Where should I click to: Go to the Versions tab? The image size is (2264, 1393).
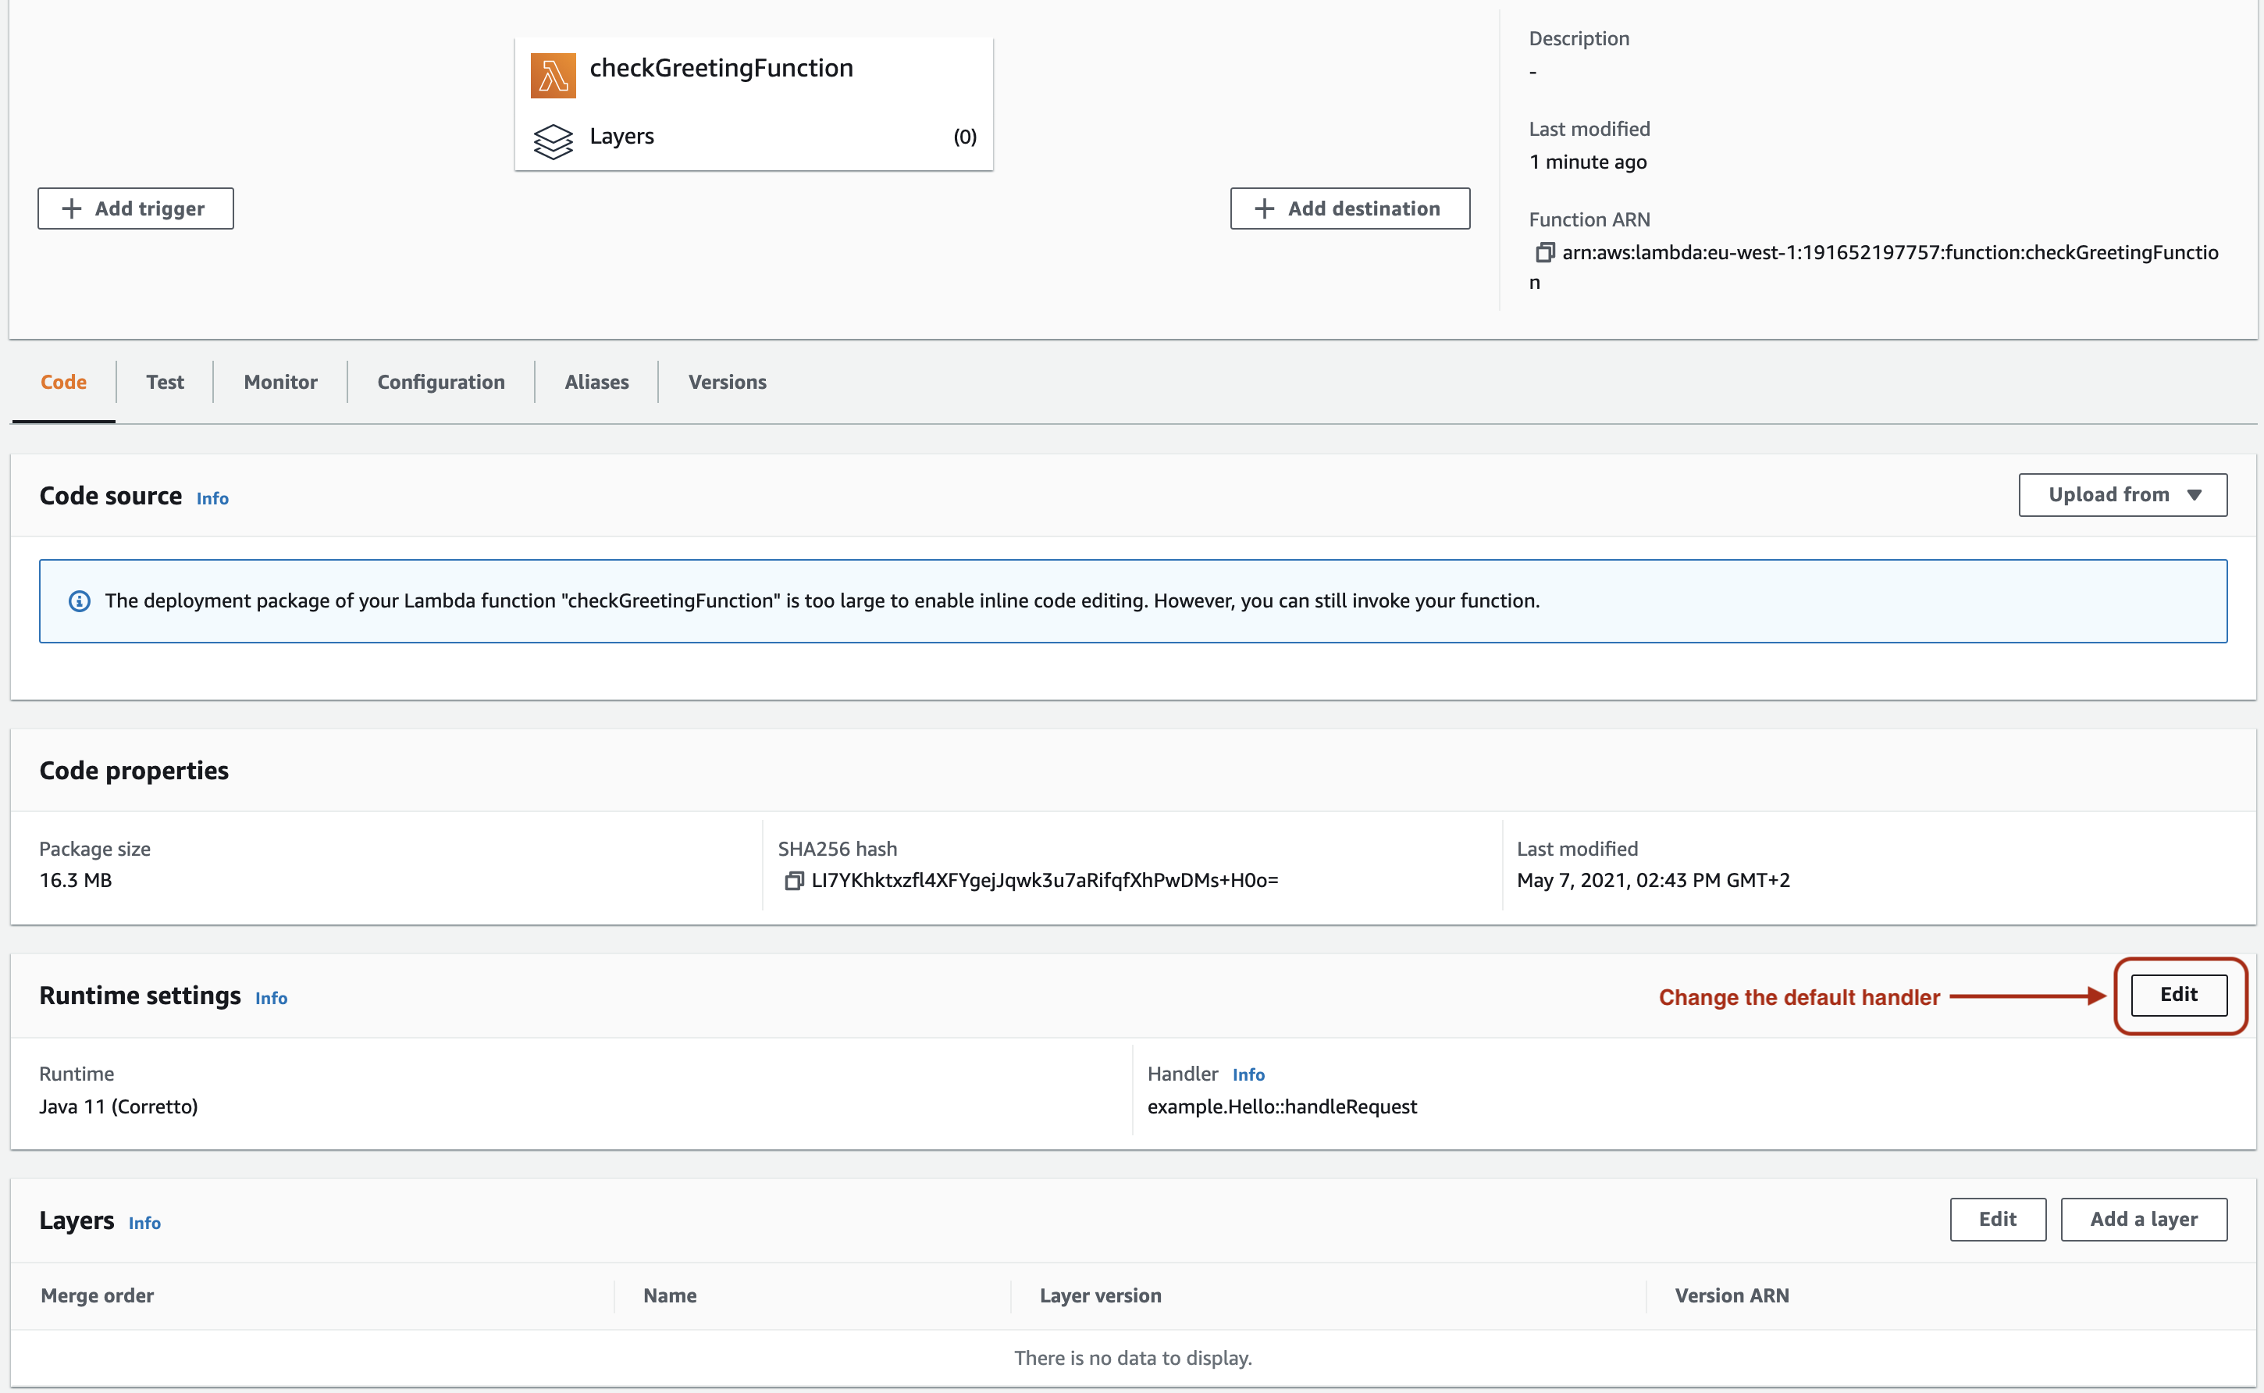tap(727, 381)
